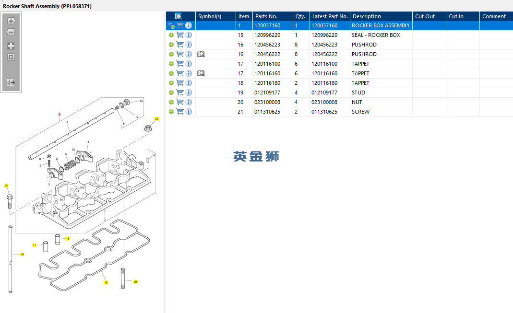Select the yellow callout 15 on gasket

106,282
